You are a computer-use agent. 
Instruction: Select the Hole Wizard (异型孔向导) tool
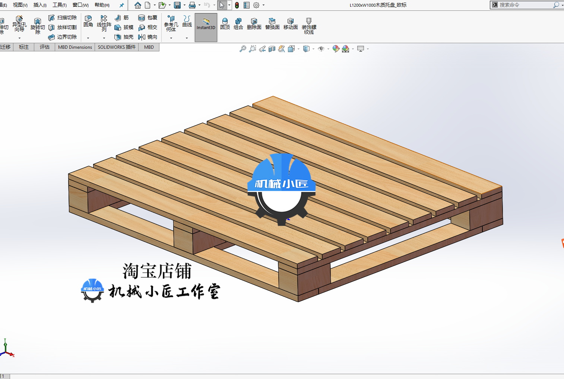tap(19, 24)
